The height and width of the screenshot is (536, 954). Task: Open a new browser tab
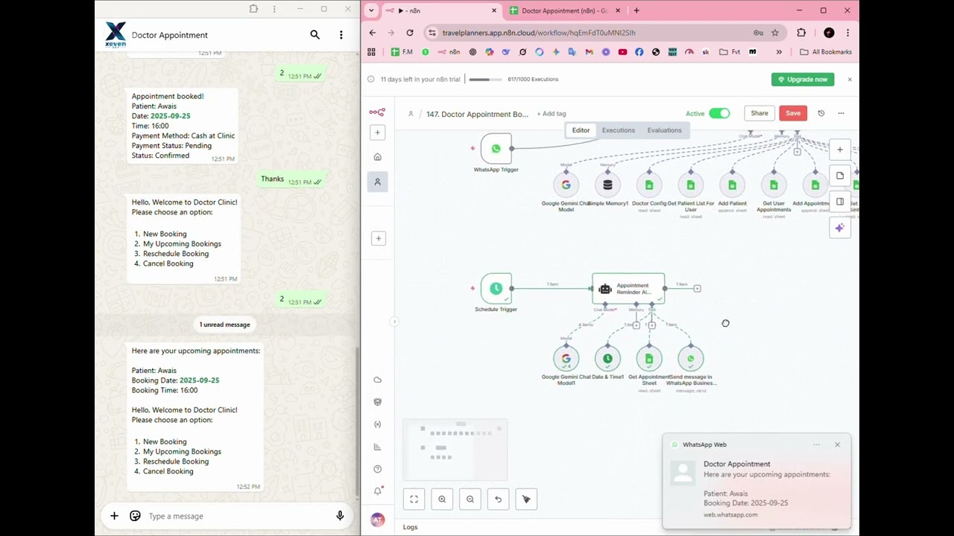click(x=636, y=10)
